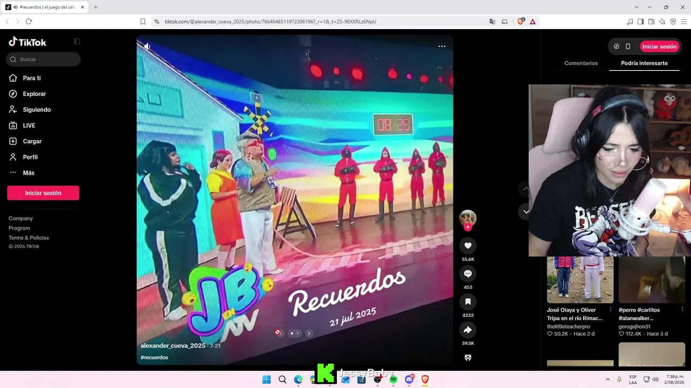Focus the Buscar search field
691x388 pixels.
point(43,59)
